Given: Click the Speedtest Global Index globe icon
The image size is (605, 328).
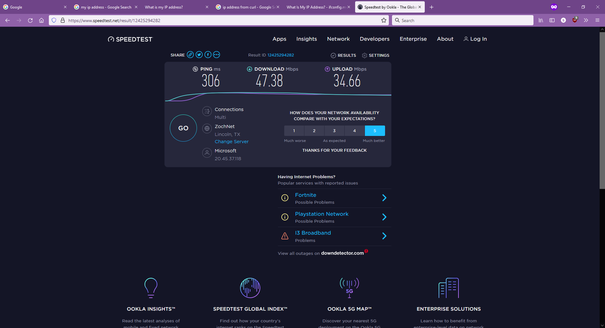Looking at the screenshot, I should click(250, 288).
